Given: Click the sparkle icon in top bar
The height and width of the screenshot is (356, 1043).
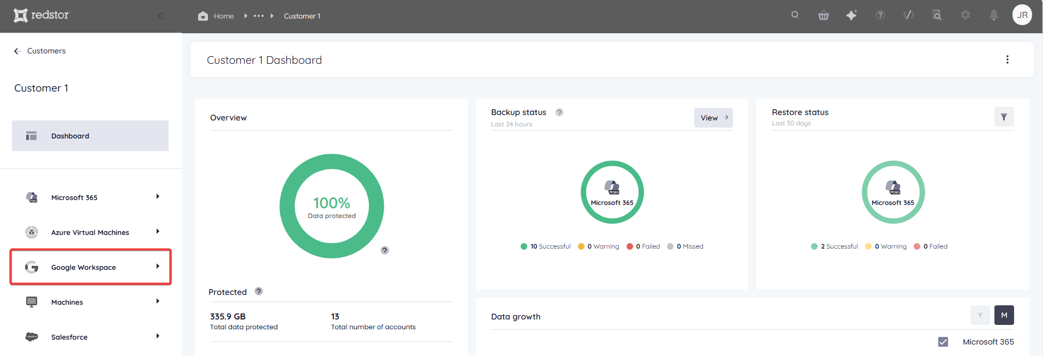Looking at the screenshot, I should [851, 15].
